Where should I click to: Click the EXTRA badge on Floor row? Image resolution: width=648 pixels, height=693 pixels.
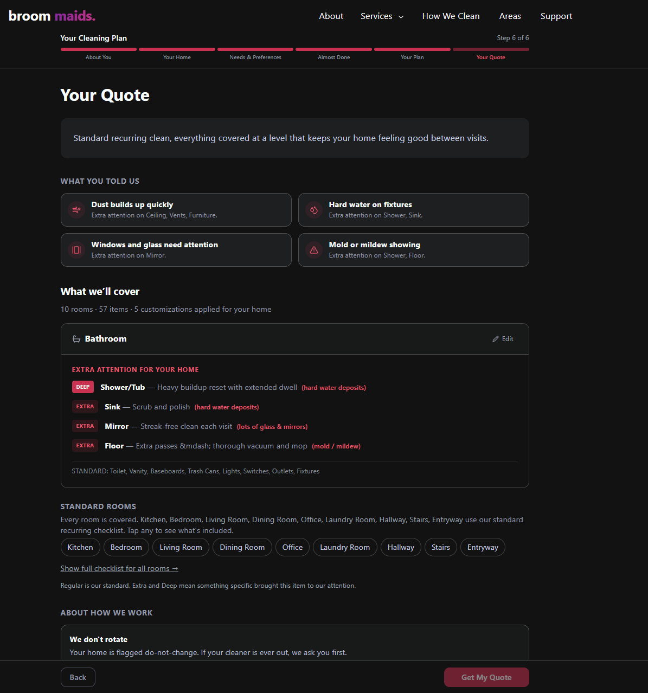(85, 446)
